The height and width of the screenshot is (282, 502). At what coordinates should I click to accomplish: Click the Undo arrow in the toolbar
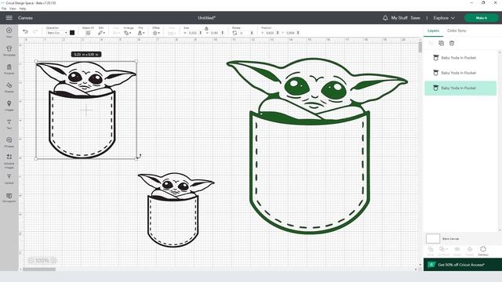coord(25,31)
